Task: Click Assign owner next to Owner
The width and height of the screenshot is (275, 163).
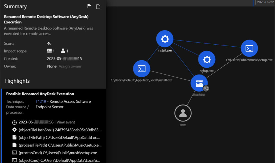Action: click(70, 66)
